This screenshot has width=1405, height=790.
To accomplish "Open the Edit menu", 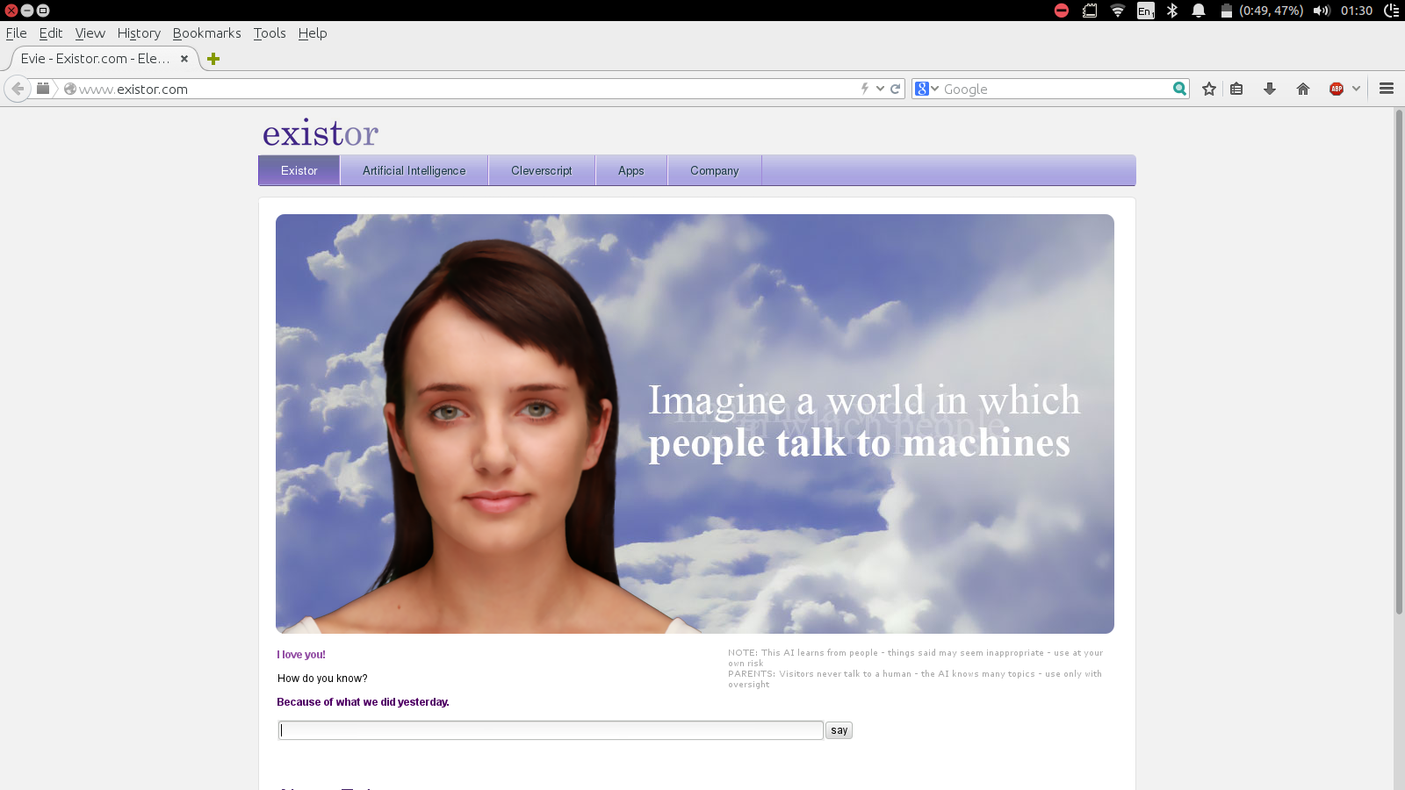I will point(51,33).
